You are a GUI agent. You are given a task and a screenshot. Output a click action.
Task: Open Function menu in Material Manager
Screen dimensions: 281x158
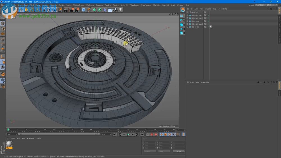pyautogui.click(x=30, y=139)
